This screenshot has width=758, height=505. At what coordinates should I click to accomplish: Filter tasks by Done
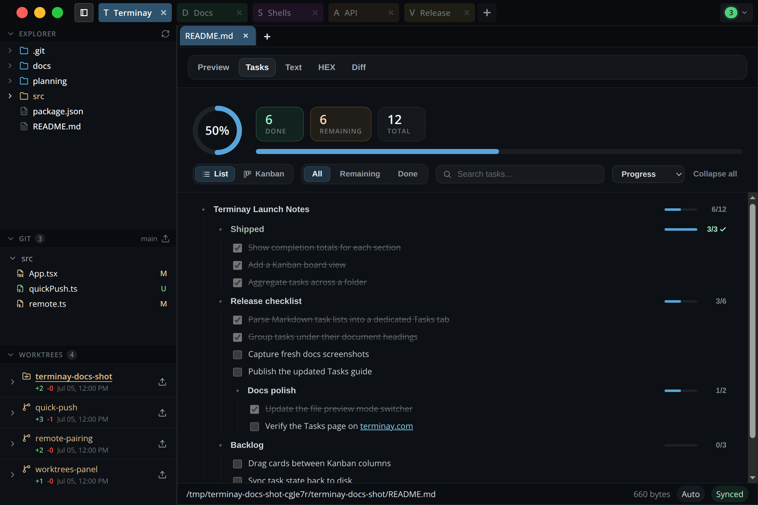pos(408,174)
